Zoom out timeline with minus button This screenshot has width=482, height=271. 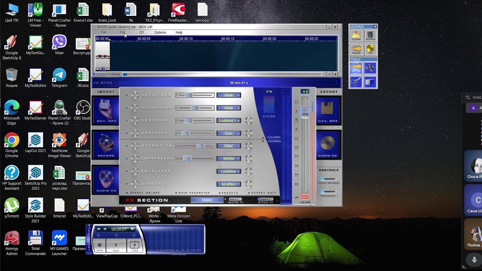329,74
